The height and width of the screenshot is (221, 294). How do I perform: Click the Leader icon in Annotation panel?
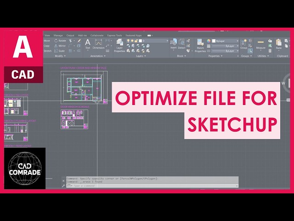[x=107, y=46]
